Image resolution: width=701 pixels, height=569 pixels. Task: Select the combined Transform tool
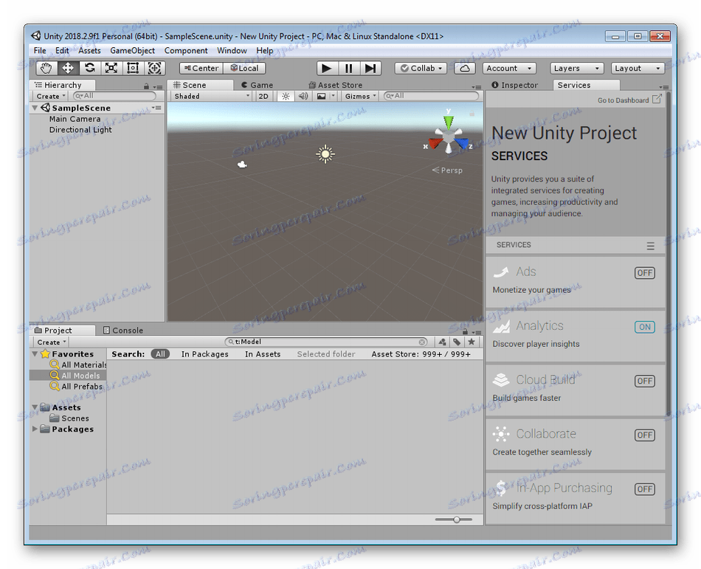click(x=155, y=68)
